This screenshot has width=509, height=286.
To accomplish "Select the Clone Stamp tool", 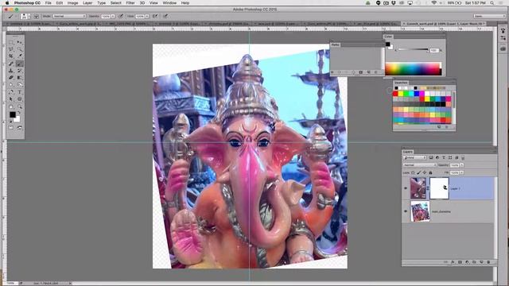I will [11, 71].
